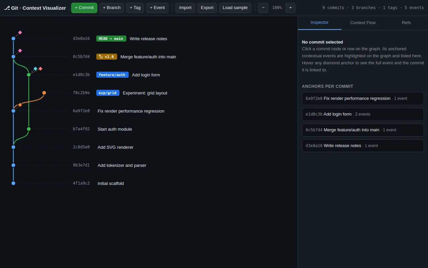Click the pink diamond anchor on commit d3e8a16

[x=20, y=32]
